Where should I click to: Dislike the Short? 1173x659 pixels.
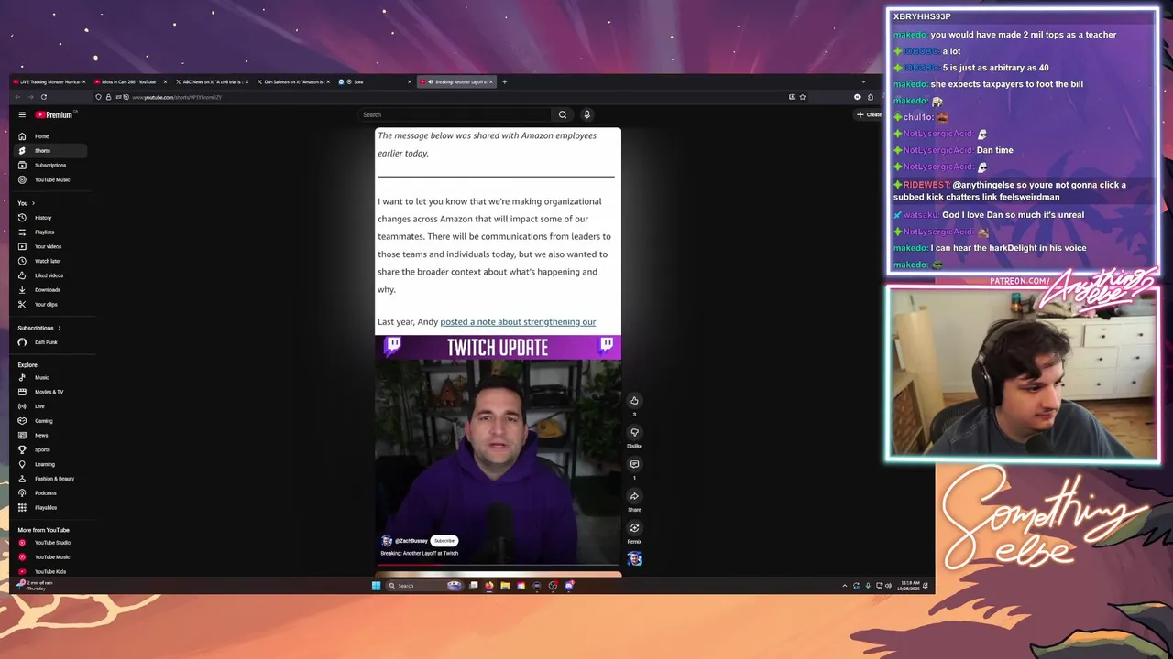click(x=634, y=433)
